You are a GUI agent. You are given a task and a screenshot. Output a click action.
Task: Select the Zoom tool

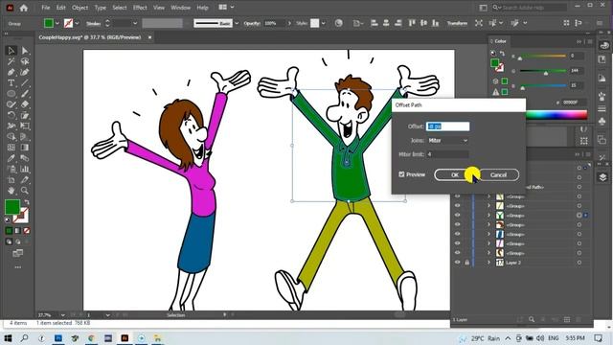coord(25,191)
